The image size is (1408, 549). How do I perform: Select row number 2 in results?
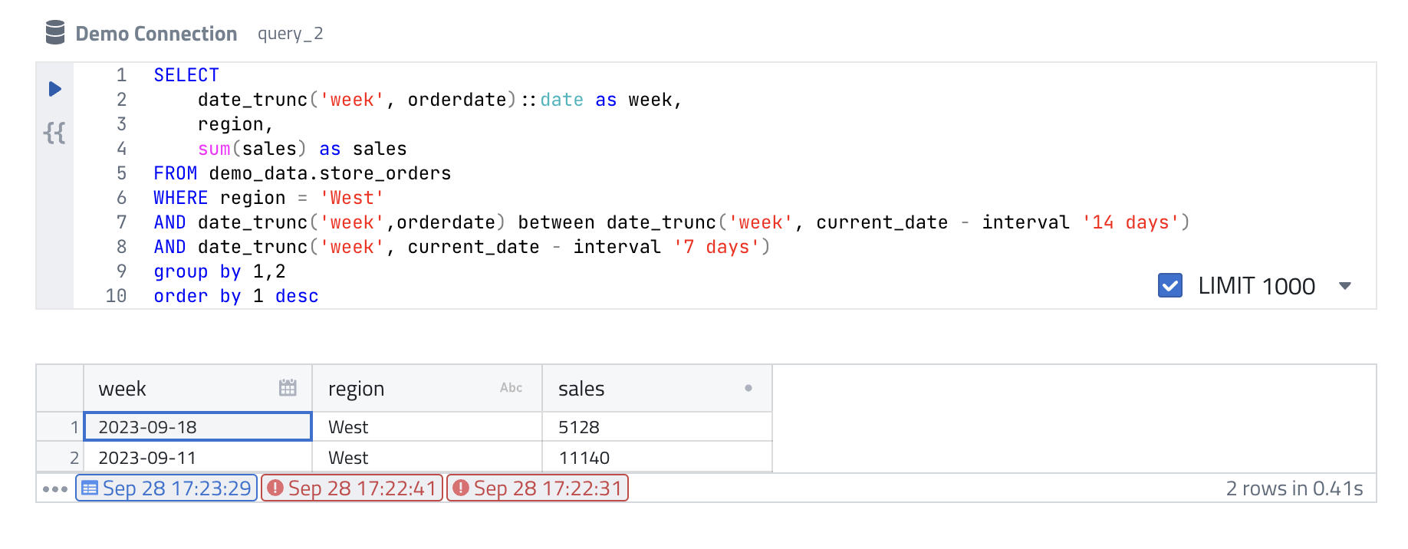(74, 458)
